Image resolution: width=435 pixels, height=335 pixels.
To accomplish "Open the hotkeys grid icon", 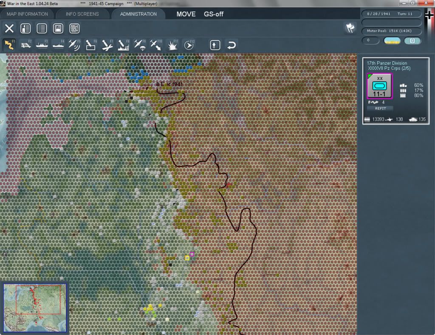I will [x=74, y=29].
